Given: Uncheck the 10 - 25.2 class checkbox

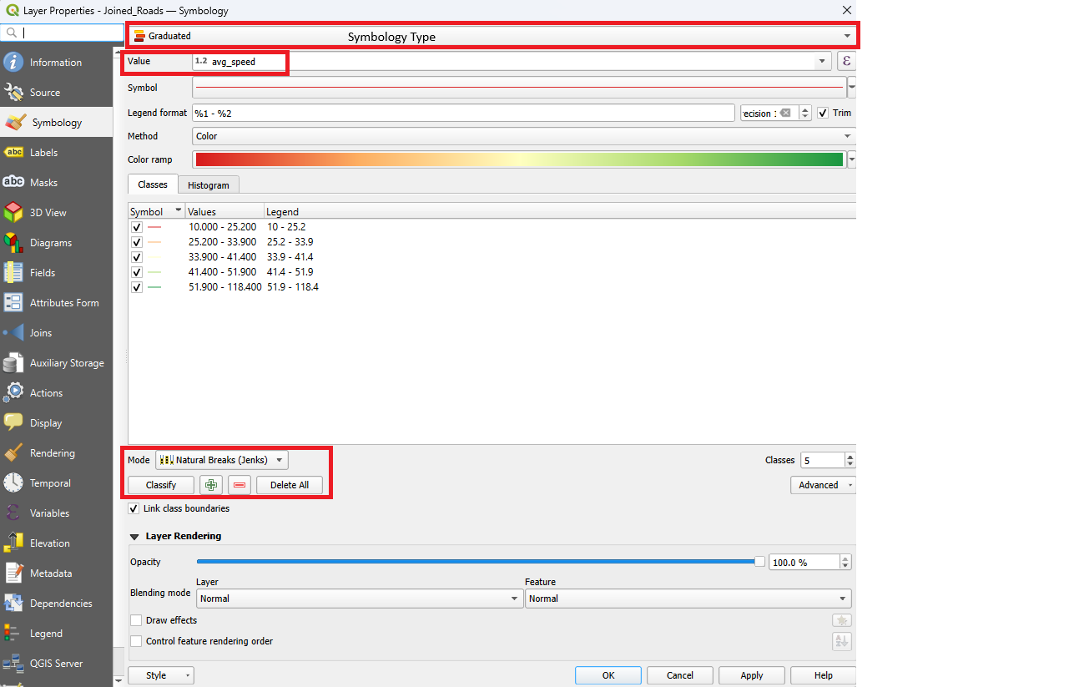Looking at the screenshot, I should [137, 227].
